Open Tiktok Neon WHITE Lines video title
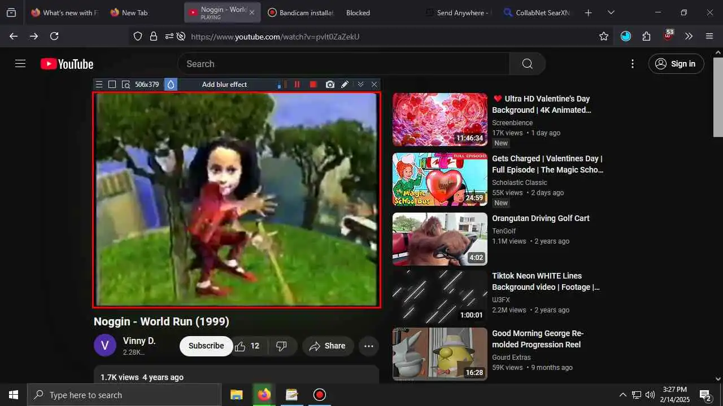723x406 pixels. tap(546, 281)
